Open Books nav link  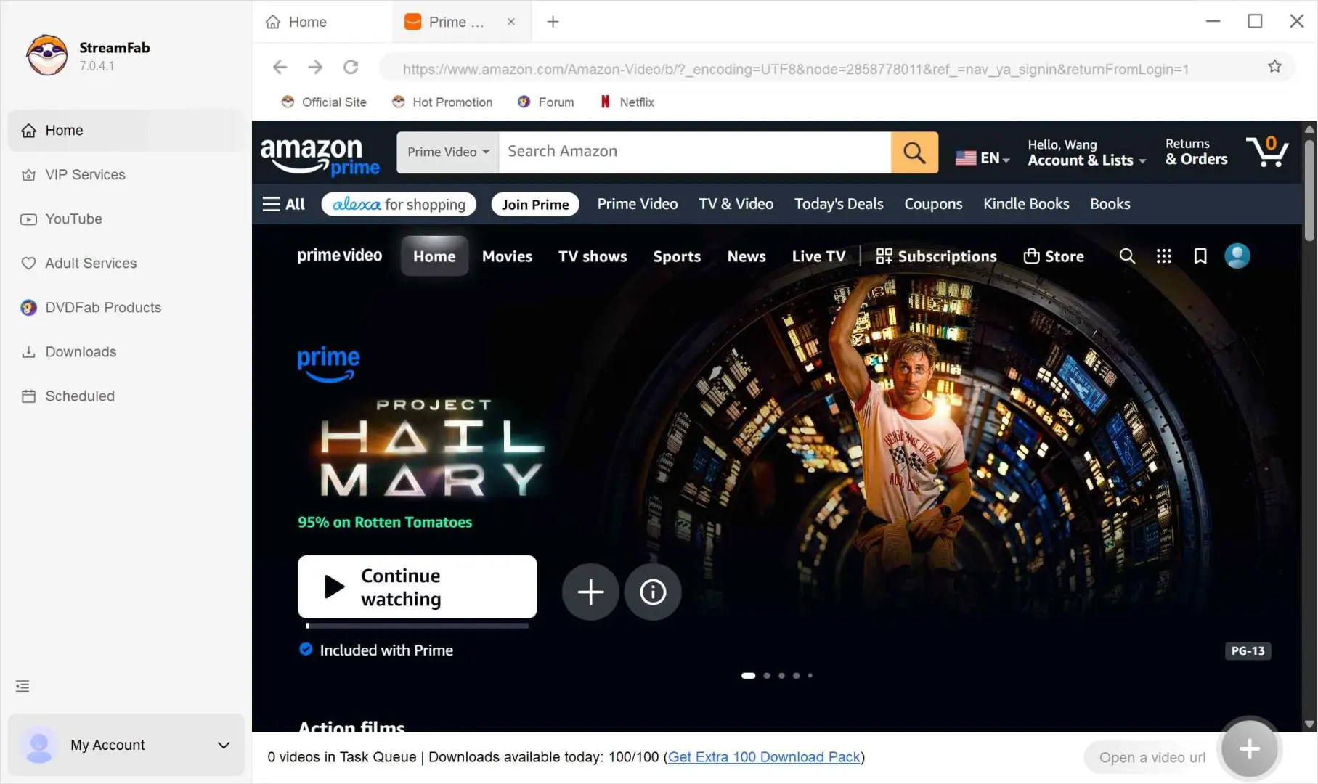click(1110, 205)
